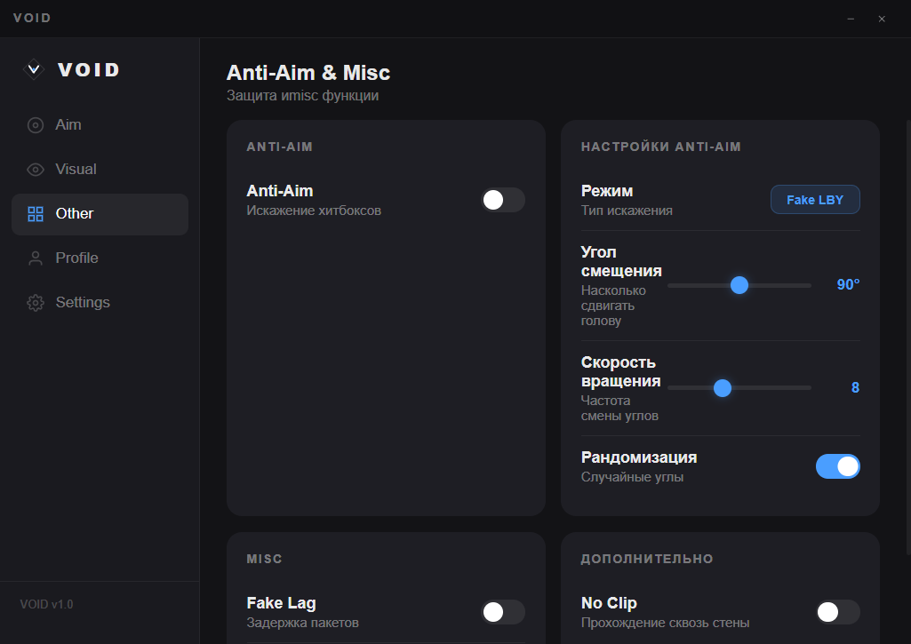This screenshot has width=911, height=644.
Task: Click the ДОПОЛНИТЕЛЬНО section header
Action: (x=647, y=560)
